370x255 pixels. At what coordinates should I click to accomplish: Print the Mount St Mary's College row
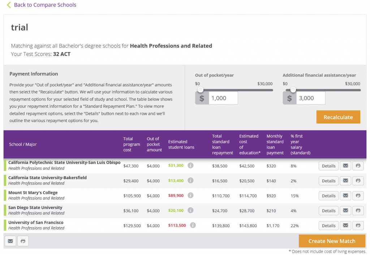coord(358,195)
